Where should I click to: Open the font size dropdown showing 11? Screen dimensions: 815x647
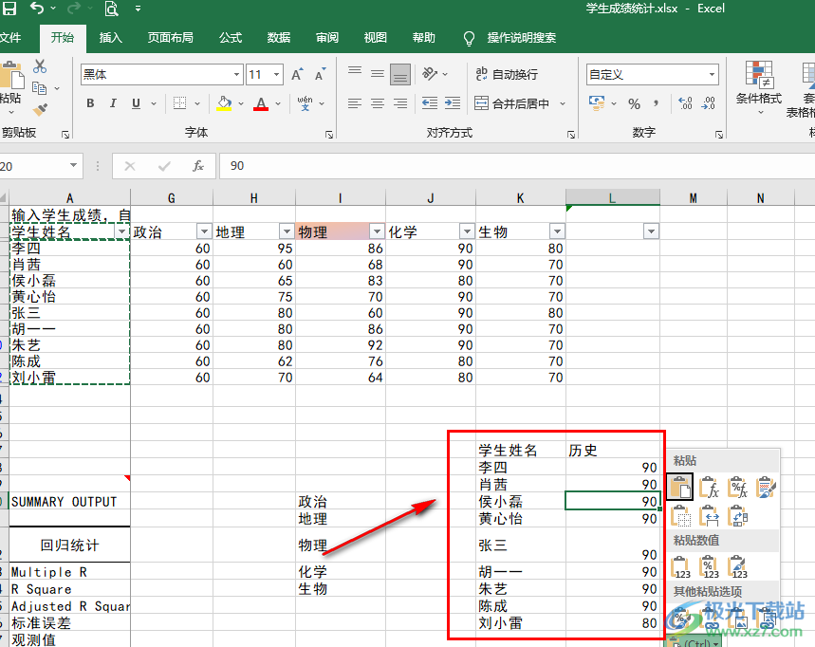277,74
